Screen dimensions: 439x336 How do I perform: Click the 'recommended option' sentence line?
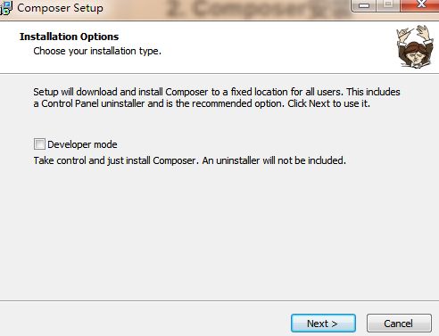point(202,103)
